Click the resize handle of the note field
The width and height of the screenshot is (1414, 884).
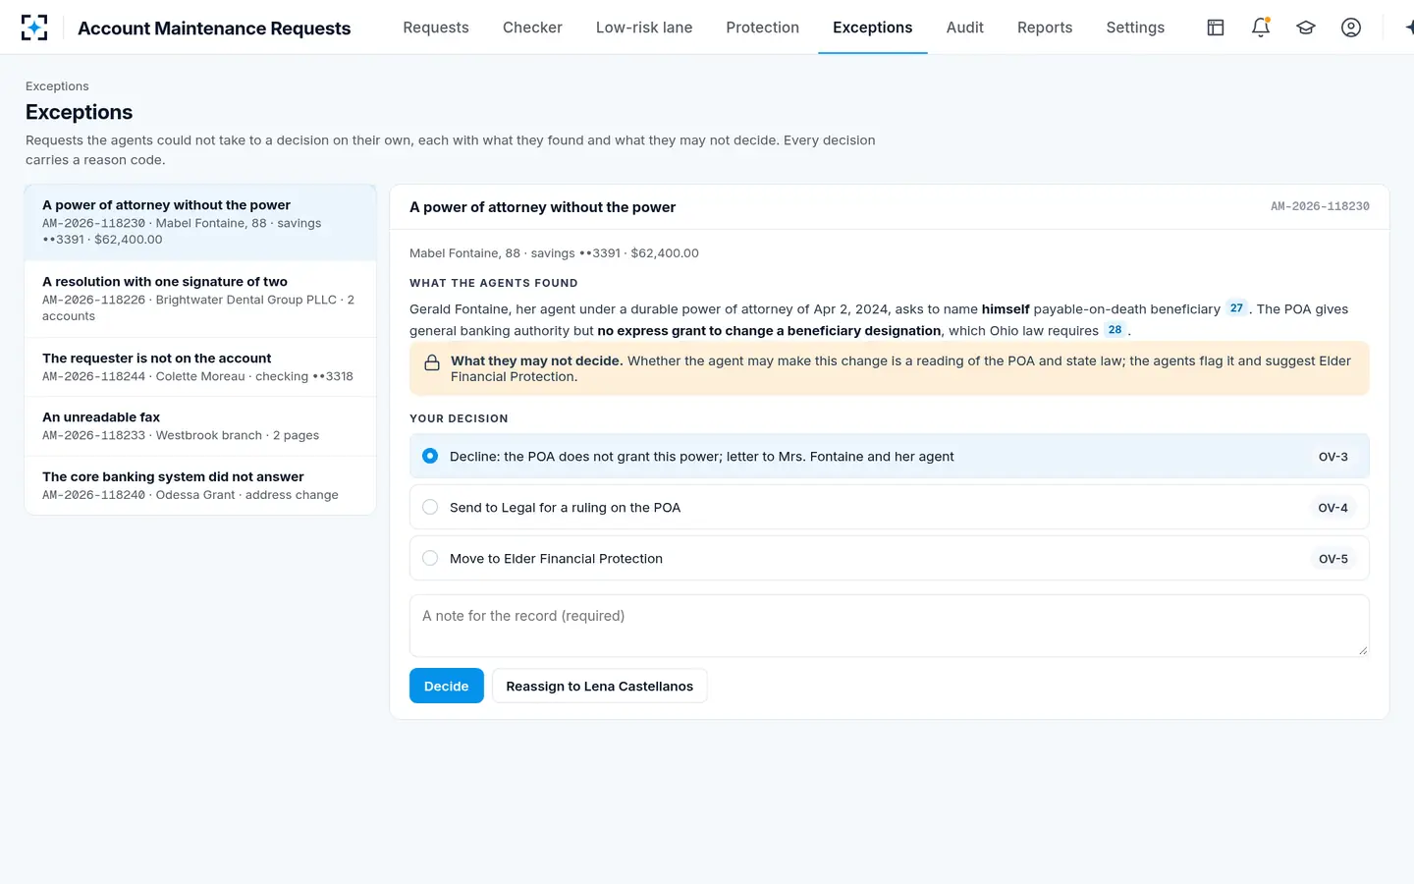coord(1362,650)
